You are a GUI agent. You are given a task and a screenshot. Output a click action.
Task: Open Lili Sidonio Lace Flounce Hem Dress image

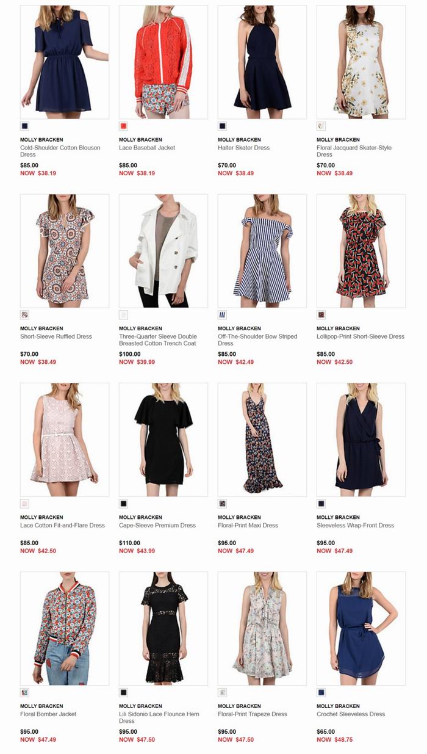163,628
